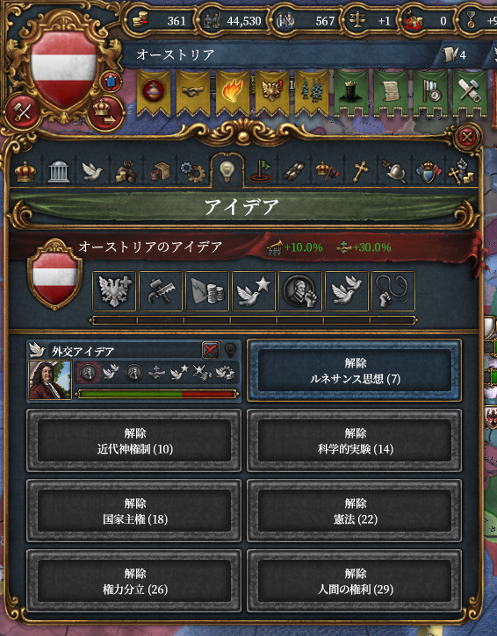497x636 pixels.
Task: Open the Diplomacy dove tab
Action: click(92, 172)
